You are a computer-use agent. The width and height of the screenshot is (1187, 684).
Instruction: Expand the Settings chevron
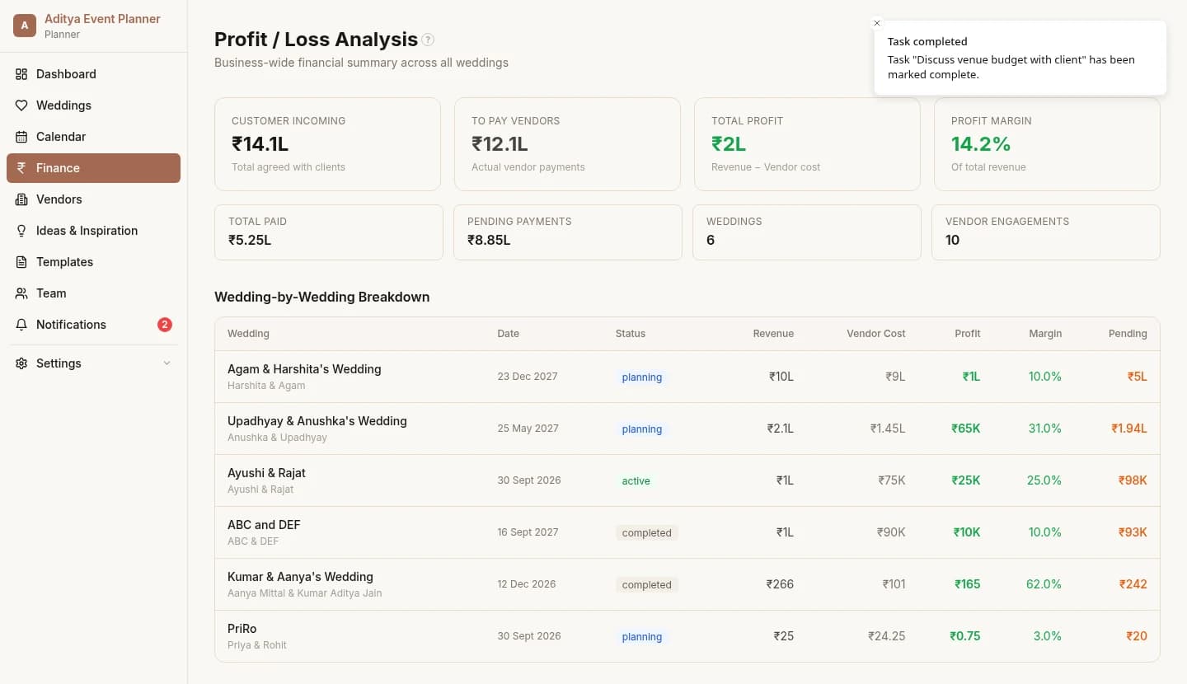(x=167, y=363)
